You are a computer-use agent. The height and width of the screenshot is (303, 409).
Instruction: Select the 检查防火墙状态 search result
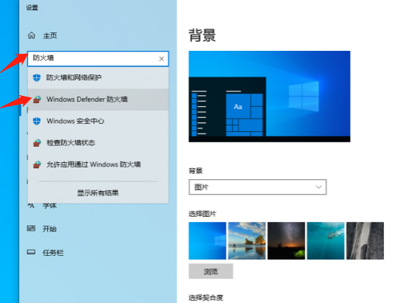tap(98, 143)
